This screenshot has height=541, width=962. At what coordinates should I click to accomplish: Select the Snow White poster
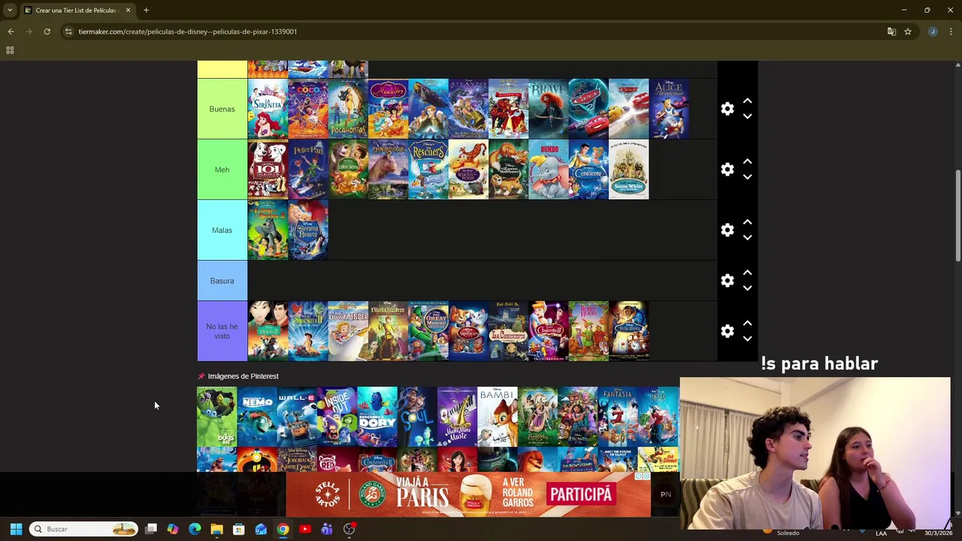click(x=628, y=170)
